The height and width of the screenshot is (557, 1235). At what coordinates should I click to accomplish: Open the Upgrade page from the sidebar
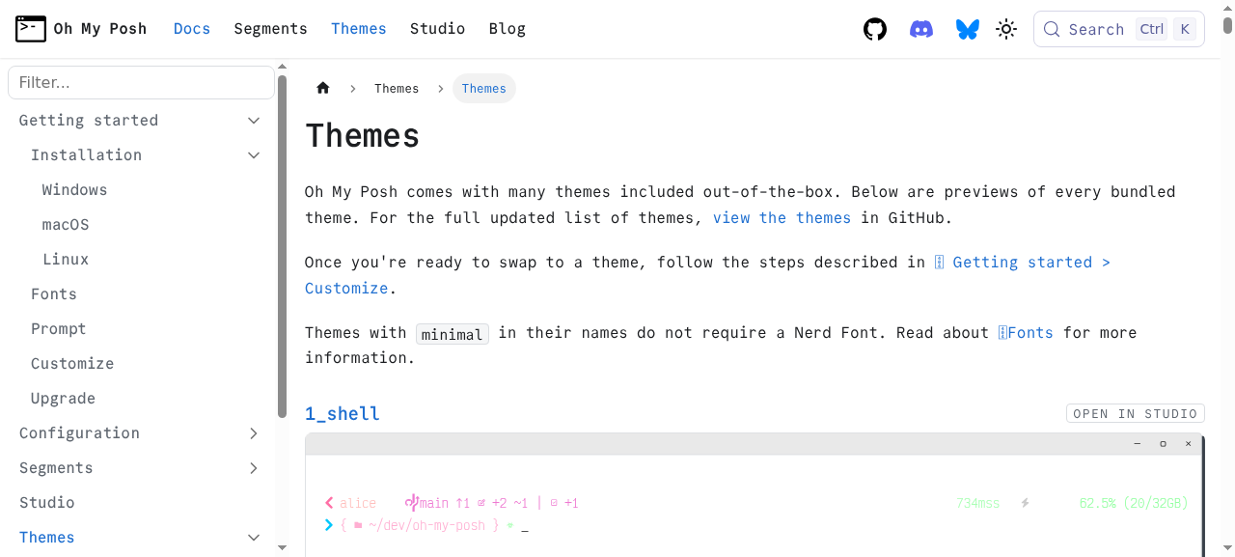coord(63,399)
